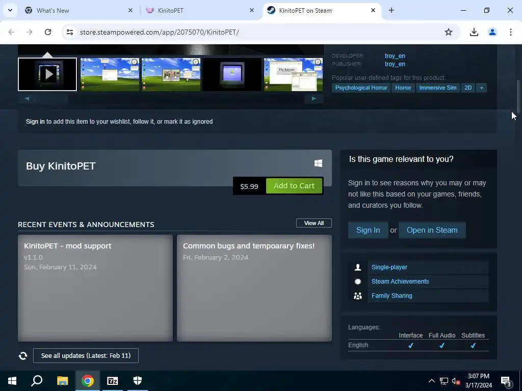
Task: Click the update history refresh icon
Action: coord(23,356)
